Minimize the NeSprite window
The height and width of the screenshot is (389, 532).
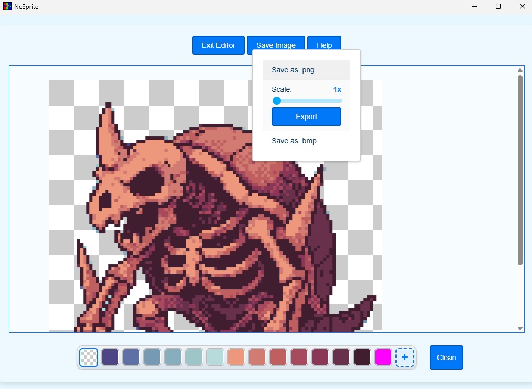pos(475,6)
